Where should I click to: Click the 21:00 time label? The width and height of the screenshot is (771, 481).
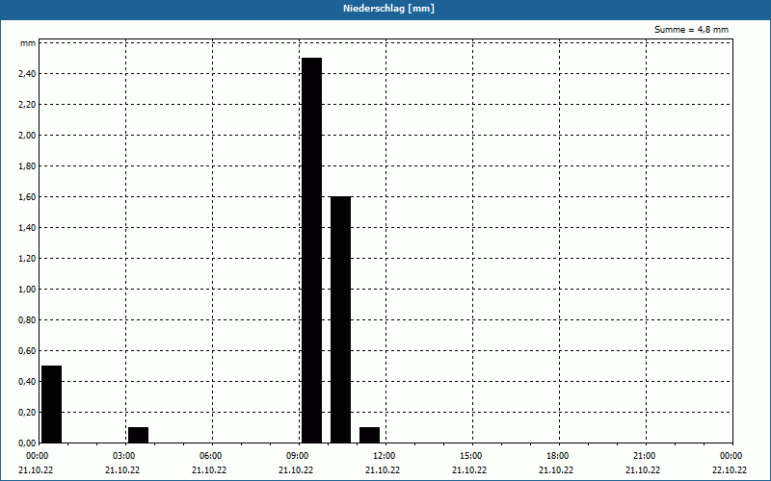click(646, 456)
